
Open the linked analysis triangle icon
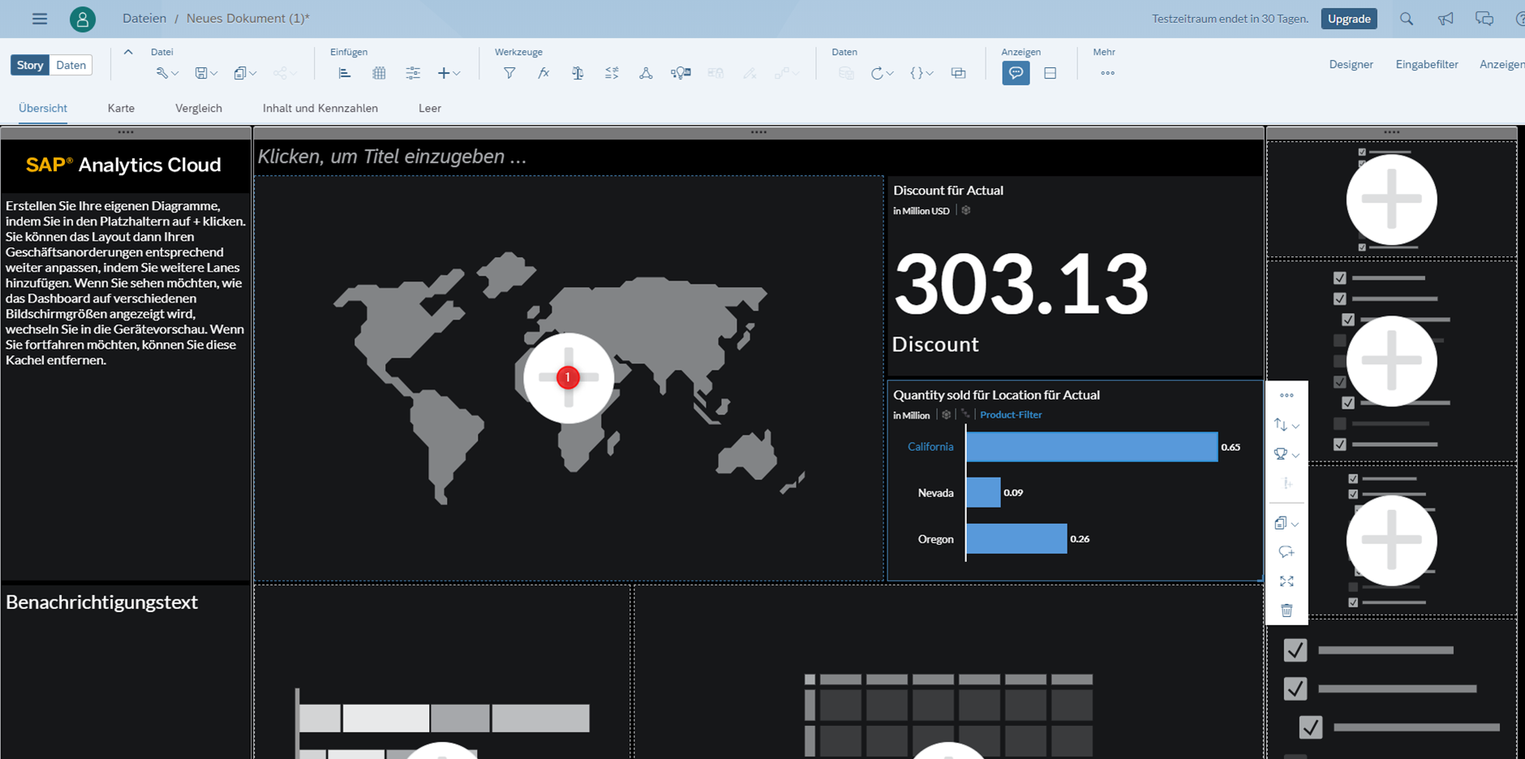pyautogui.click(x=646, y=73)
